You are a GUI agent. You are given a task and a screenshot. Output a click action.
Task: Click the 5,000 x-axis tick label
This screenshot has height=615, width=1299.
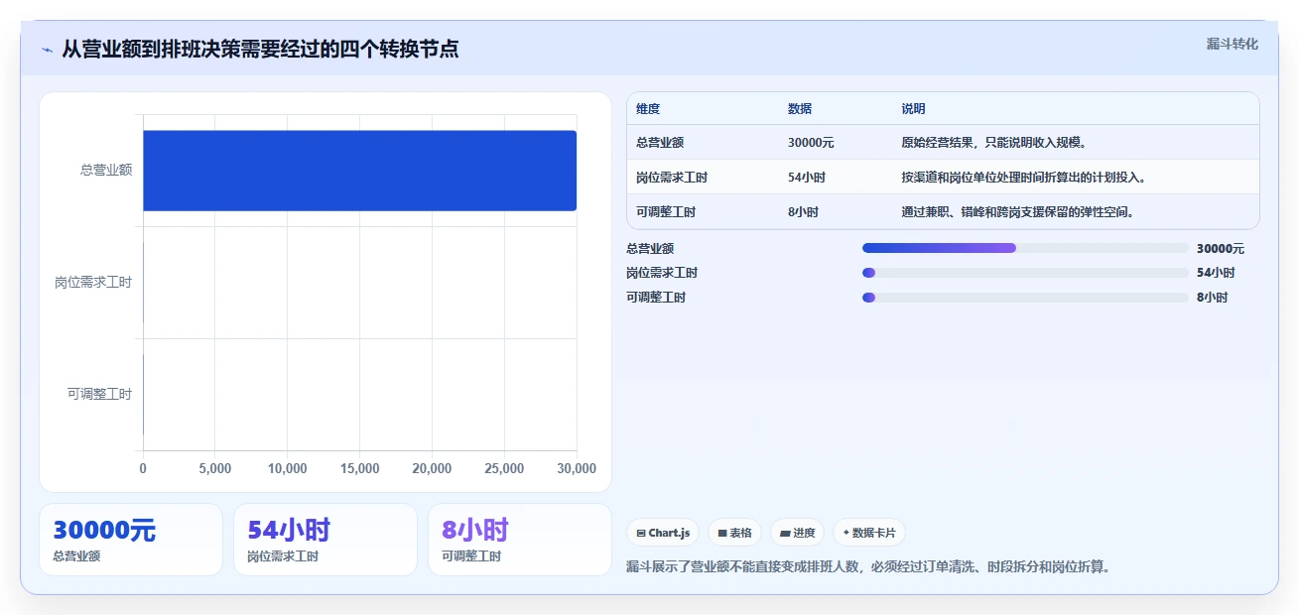pos(215,469)
